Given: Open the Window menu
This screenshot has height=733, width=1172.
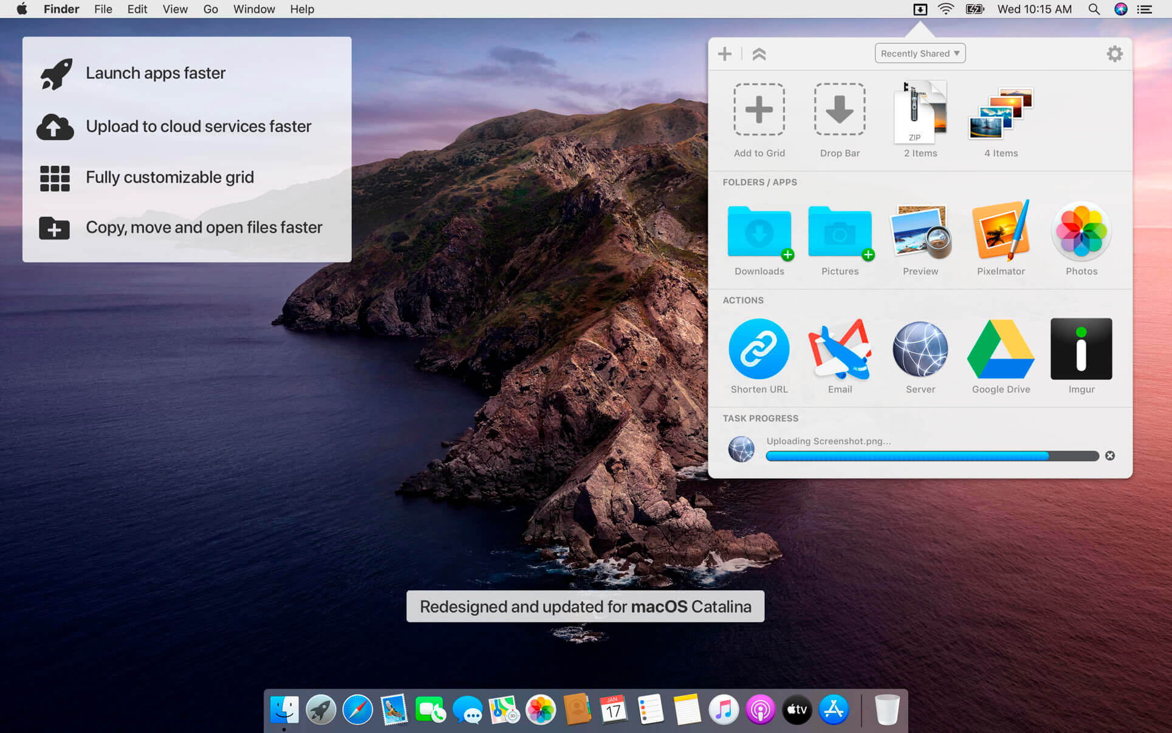Looking at the screenshot, I should [x=254, y=9].
